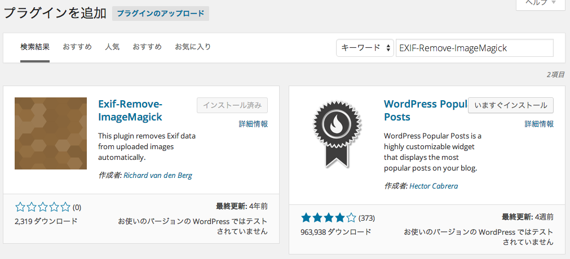
Task: Select the 検索結果 tab
Action: click(x=35, y=47)
